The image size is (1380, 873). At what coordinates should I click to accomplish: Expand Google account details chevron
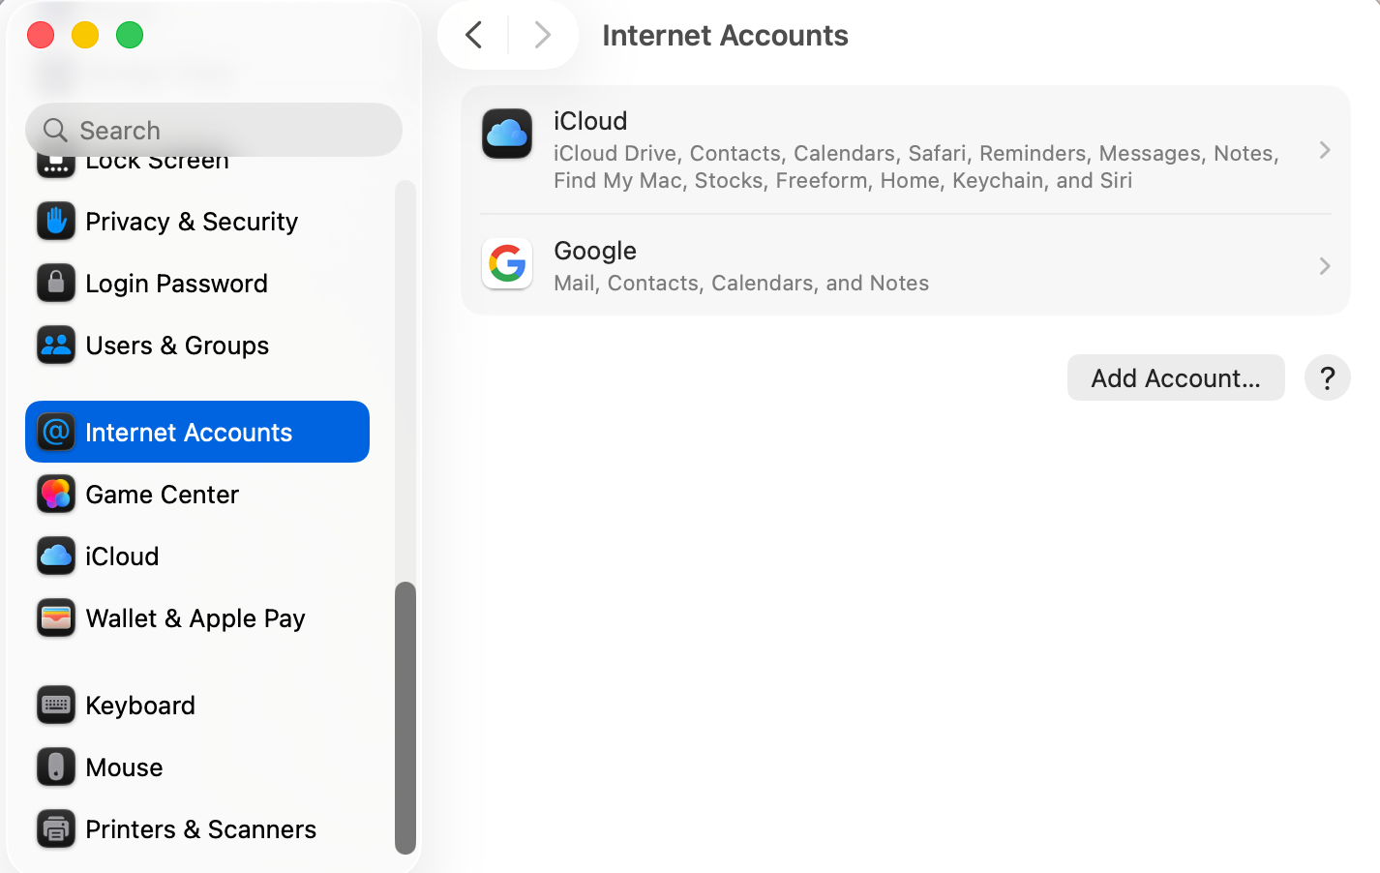tap(1324, 266)
